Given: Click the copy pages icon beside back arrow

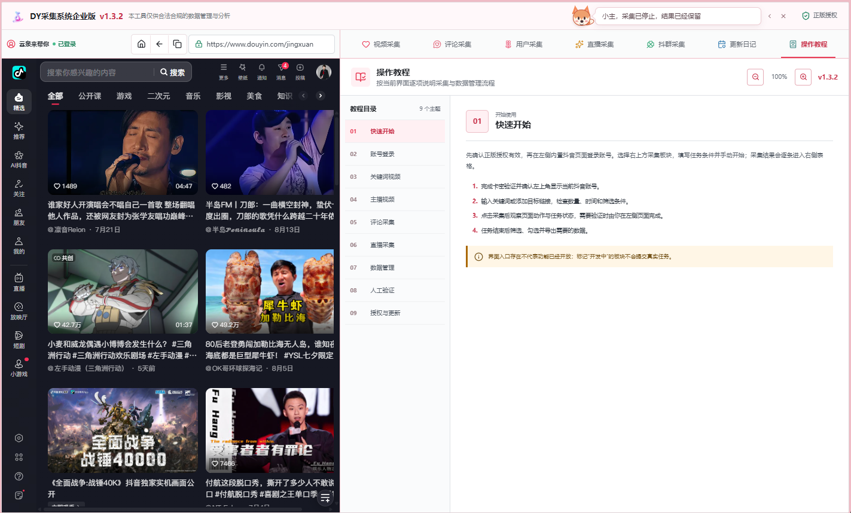Looking at the screenshot, I should [177, 44].
